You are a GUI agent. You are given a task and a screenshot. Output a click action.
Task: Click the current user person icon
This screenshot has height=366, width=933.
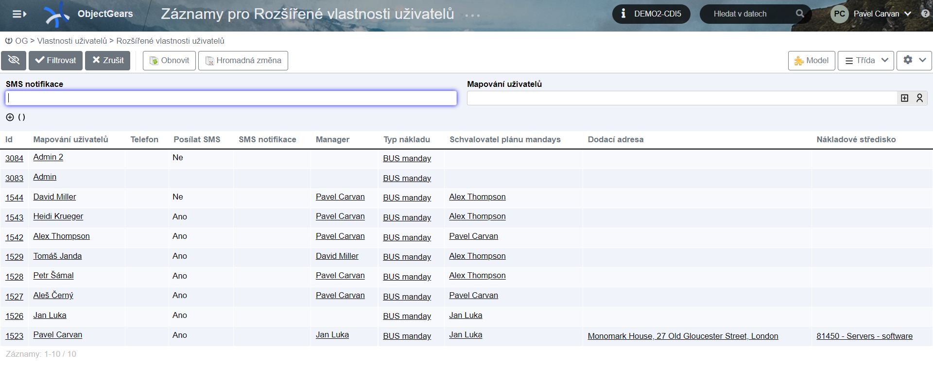click(x=919, y=98)
